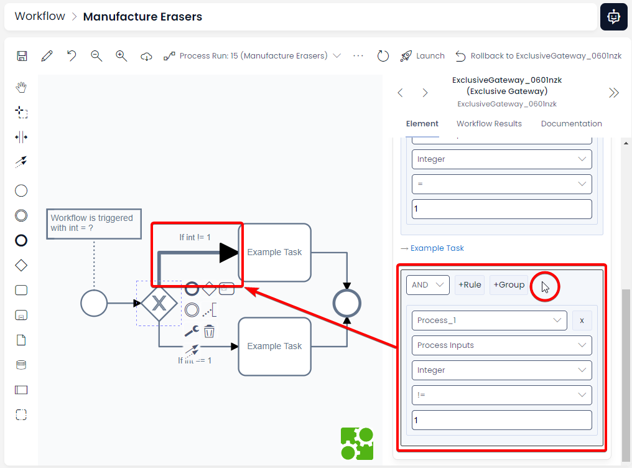Select the pencil edit tool
The width and height of the screenshot is (632, 468).
[x=46, y=55]
